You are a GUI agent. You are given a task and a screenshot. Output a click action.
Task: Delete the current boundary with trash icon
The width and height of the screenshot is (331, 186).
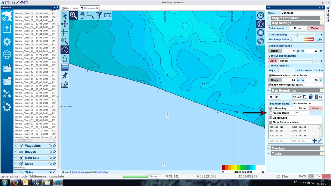pos(311,97)
